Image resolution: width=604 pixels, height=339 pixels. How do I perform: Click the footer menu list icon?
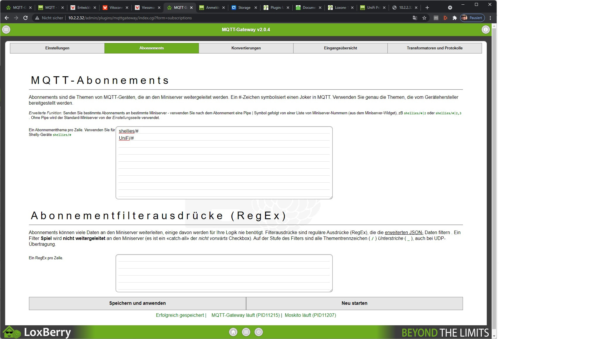(246, 332)
